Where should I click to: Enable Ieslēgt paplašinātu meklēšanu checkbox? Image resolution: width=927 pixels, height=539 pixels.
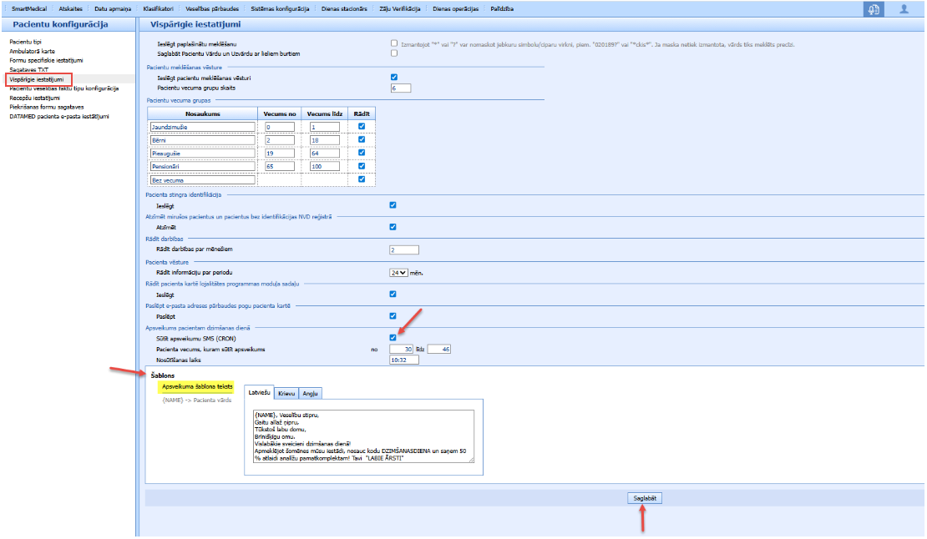pyautogui.click(x=394, y=43)
